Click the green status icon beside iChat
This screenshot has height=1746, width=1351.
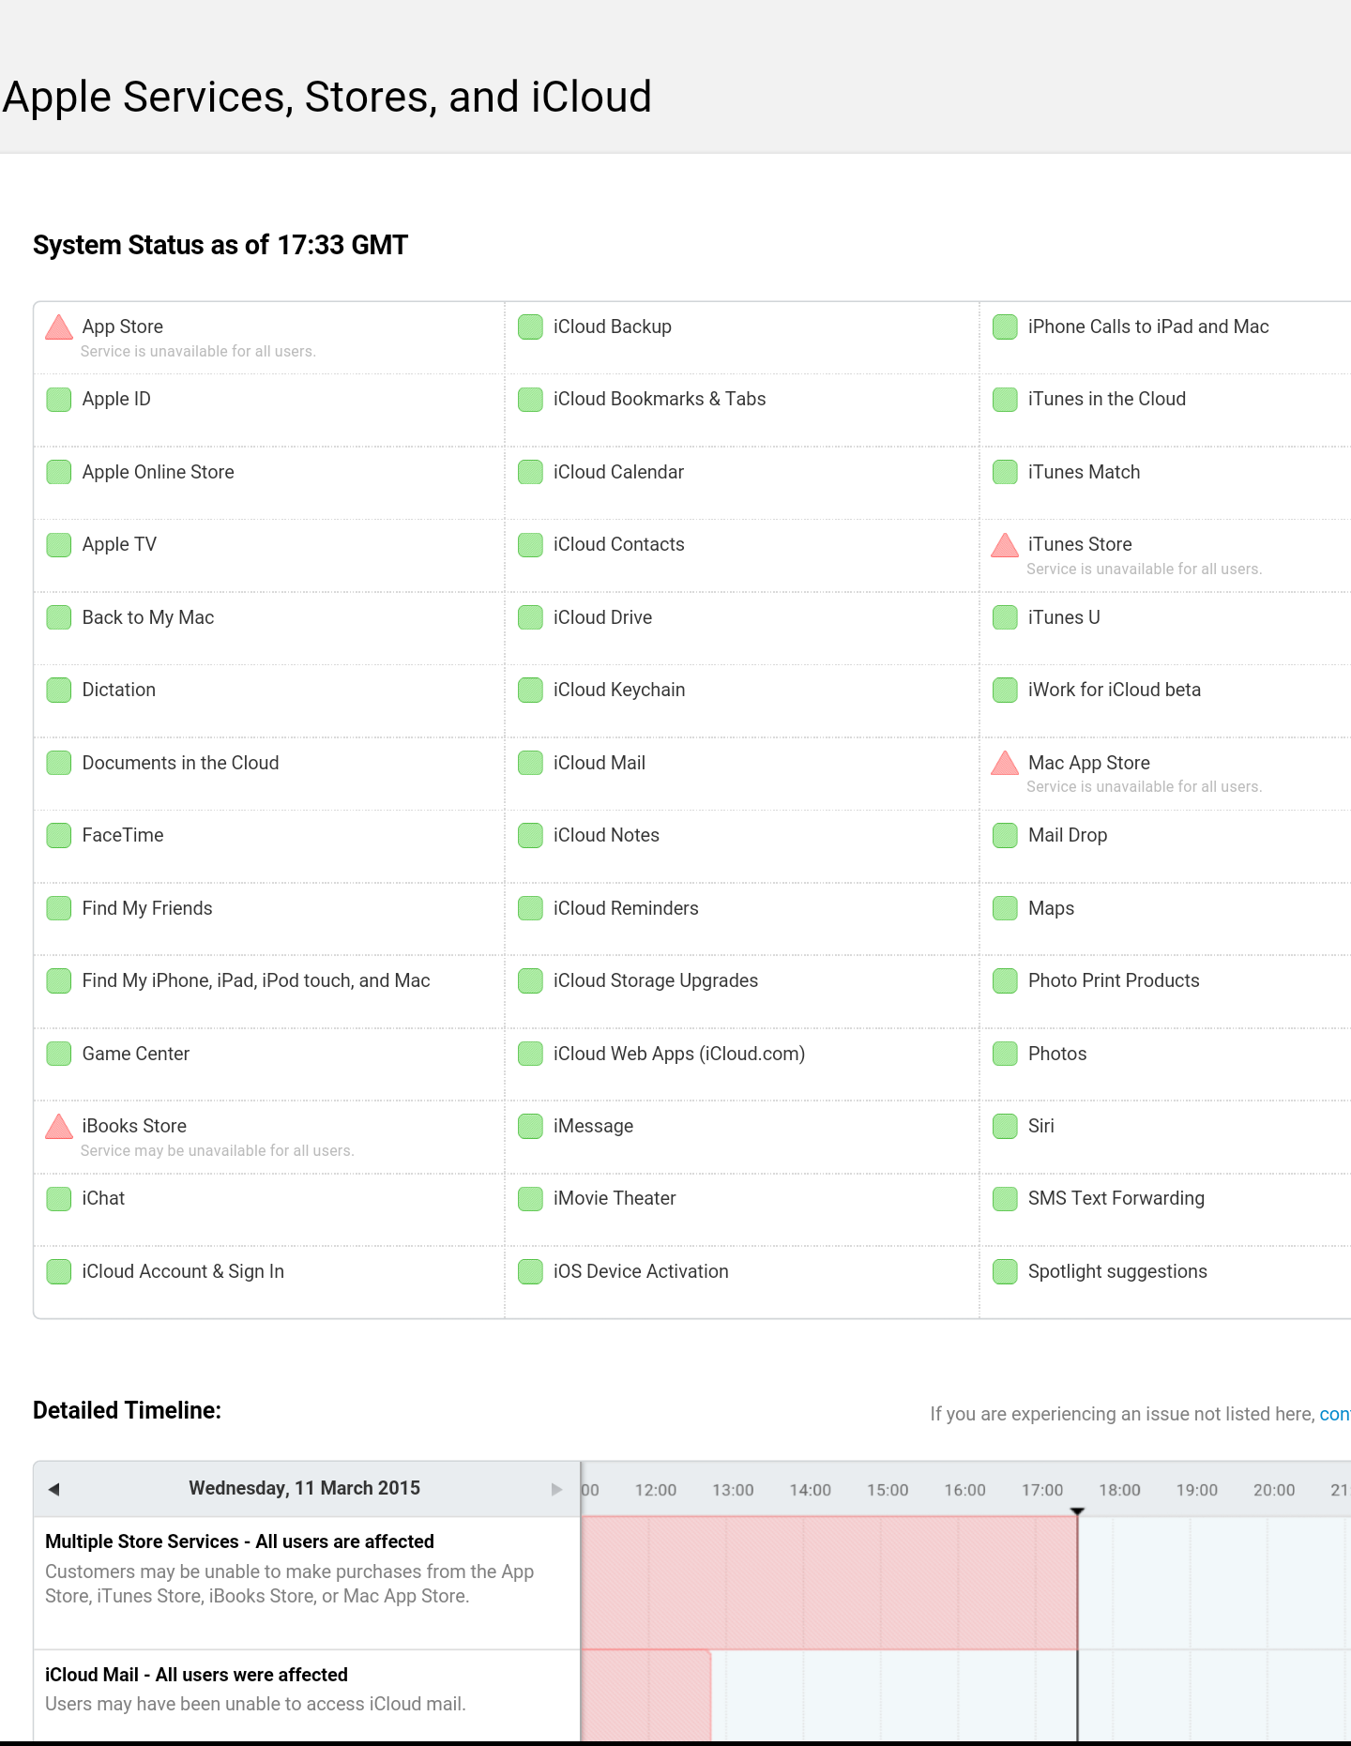click(59, 1199)
